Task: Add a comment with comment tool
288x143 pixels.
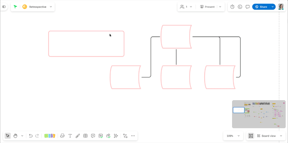Action: [x=93, y=136]
